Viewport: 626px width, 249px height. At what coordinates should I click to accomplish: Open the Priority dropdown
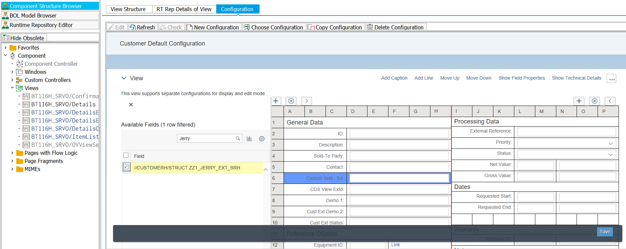click(x=610, y=143)
